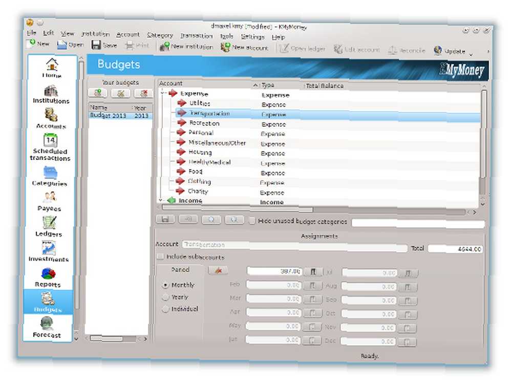Image resolution: width=512 pixels, height=383 pixels.
Task: Open the Settings menu
Action: 252,37
